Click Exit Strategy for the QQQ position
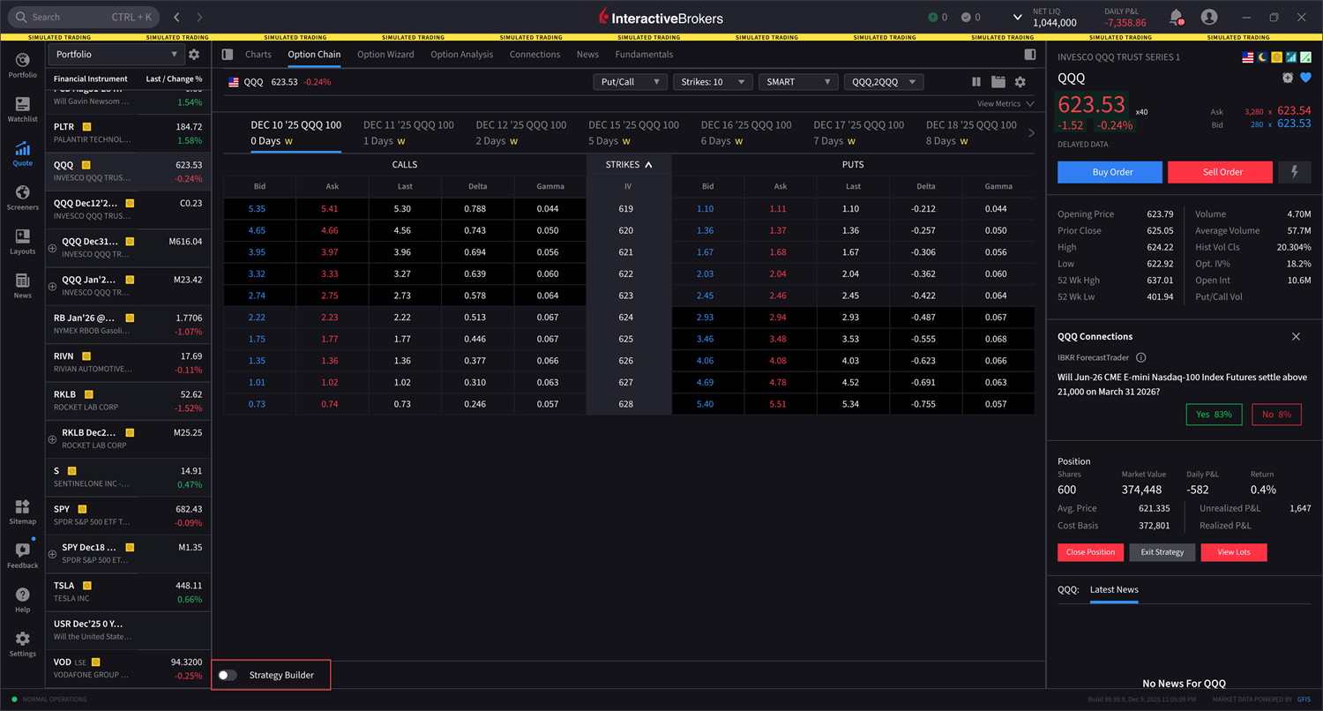 (x=1162, y=551)
